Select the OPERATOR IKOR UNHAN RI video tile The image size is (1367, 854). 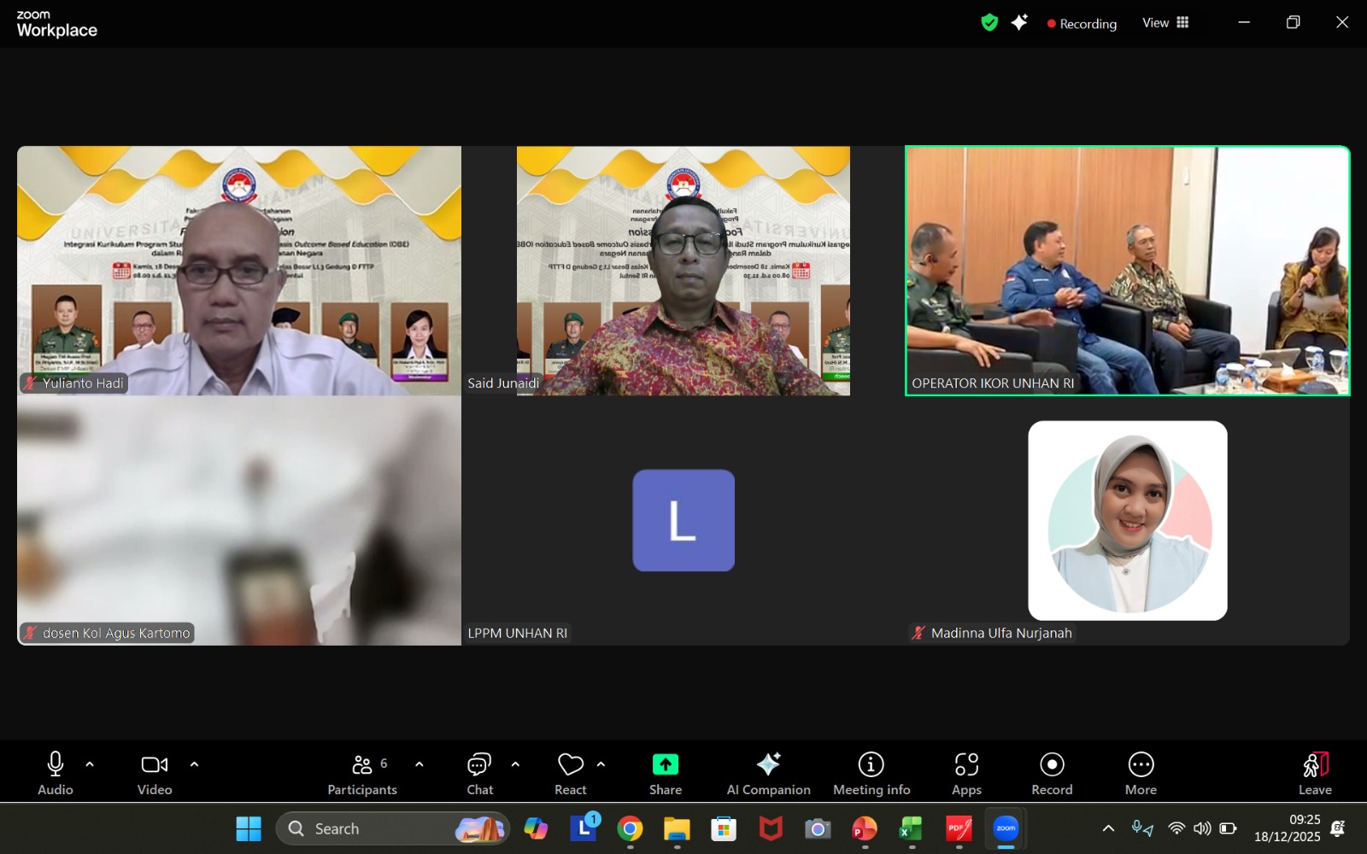(x=1127, y=271)
